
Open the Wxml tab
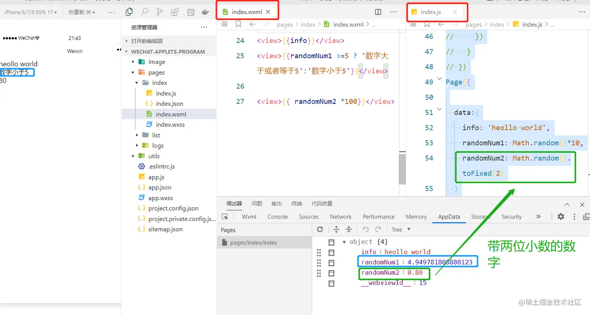[250, 217]
